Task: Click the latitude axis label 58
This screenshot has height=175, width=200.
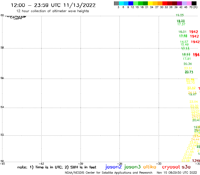Action: (2, 48)
